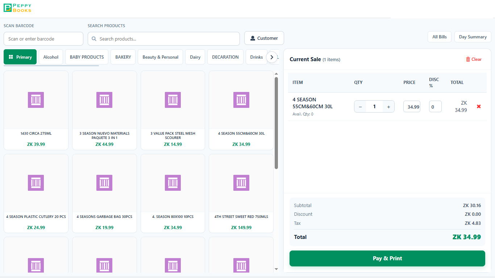Click the 4 SEASON PLASTIC CUTLERY product icon

click(36, 183)
